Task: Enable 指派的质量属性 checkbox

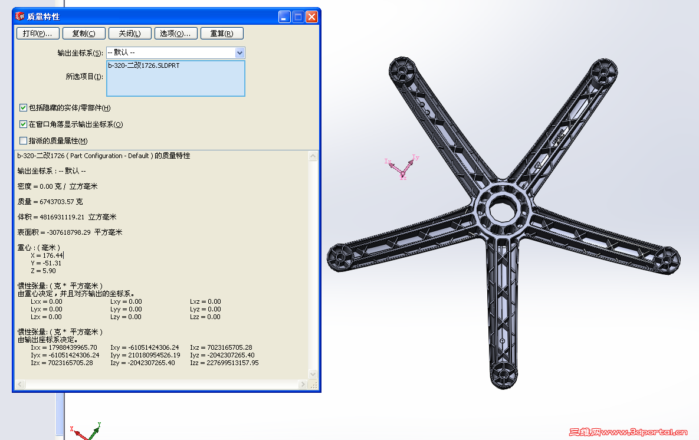Action: 23,140
